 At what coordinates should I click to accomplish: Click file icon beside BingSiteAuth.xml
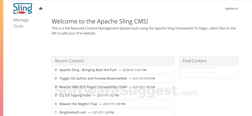56,112
